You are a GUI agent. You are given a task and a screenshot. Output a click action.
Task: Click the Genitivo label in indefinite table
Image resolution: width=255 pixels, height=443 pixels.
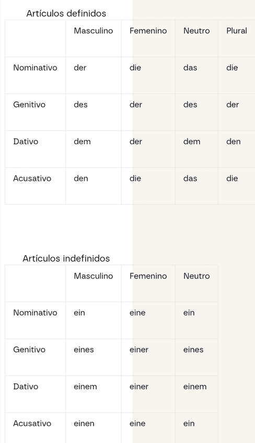pyautogui.click(x=29, y=349)
